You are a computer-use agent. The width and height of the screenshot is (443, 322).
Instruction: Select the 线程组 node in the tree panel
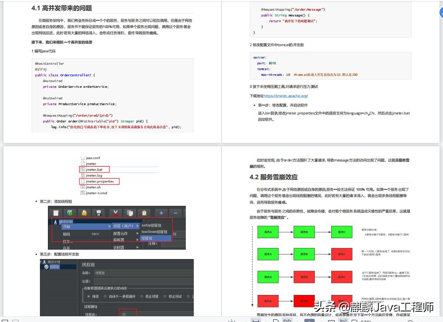pyautogui.click(x=54, y=267)
